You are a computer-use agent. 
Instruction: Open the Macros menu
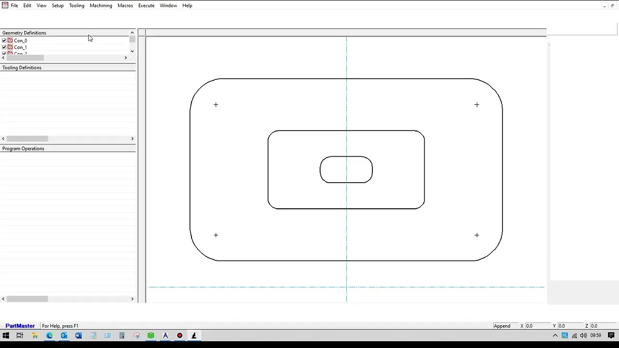tap(125, 5)
